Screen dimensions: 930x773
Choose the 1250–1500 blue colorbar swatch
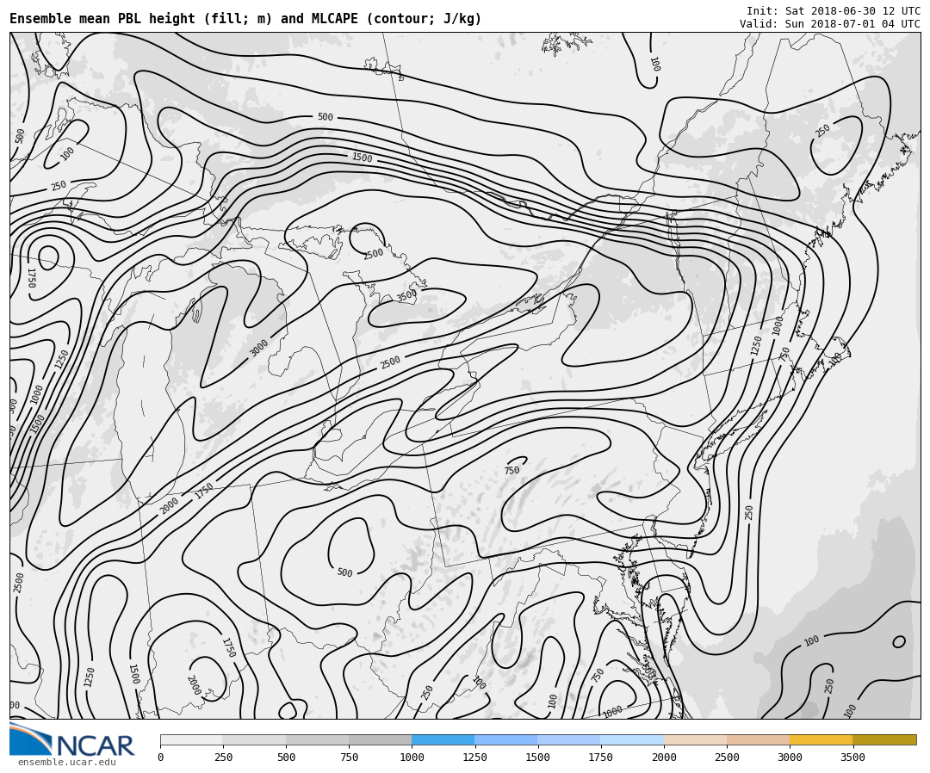click(x=506, y=739)
